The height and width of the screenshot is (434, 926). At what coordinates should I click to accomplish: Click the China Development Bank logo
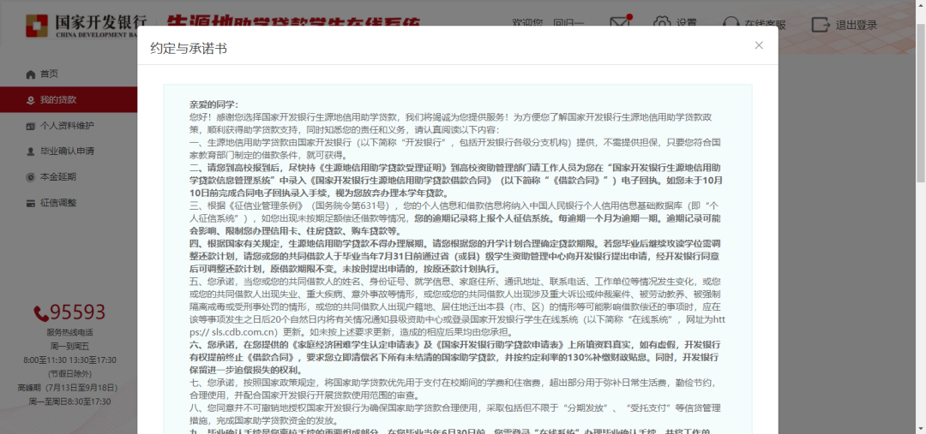tap(36, 25)
